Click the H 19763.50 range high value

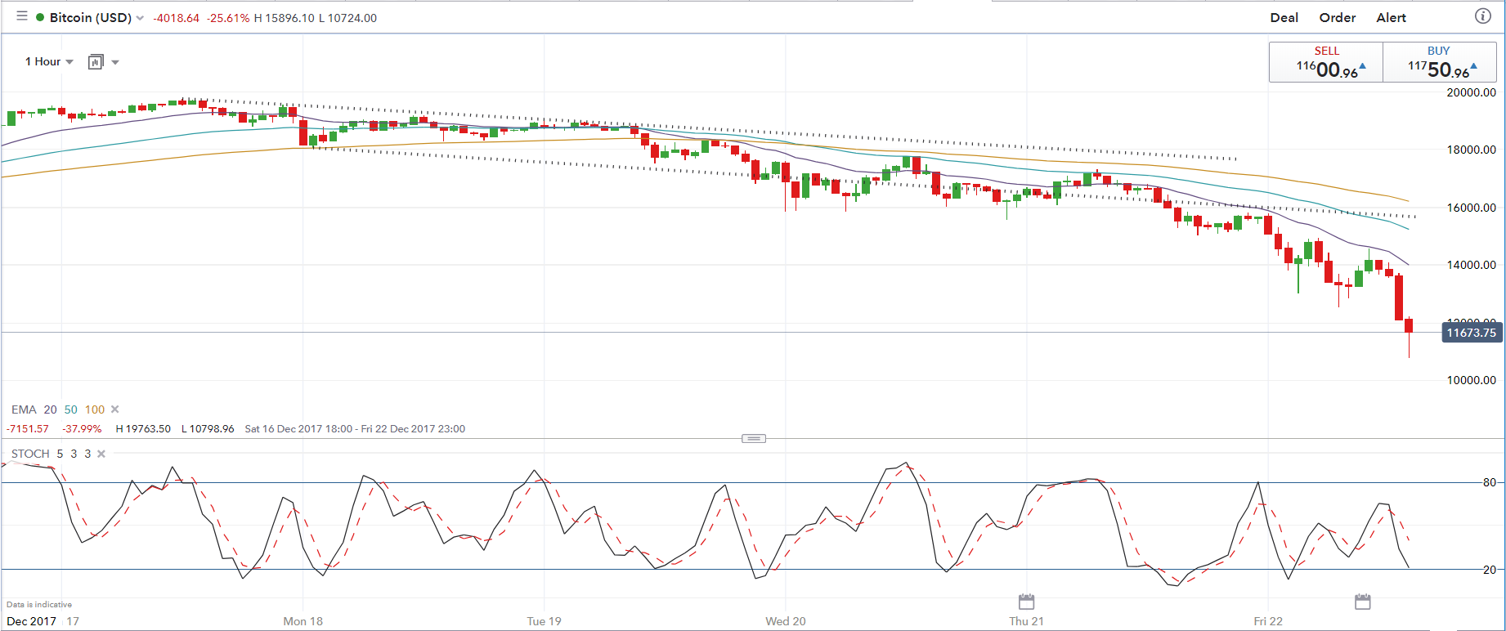pos(143,429)
